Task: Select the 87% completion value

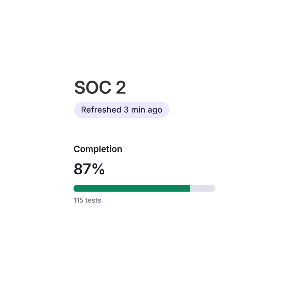Action: (x=89, y=169)
